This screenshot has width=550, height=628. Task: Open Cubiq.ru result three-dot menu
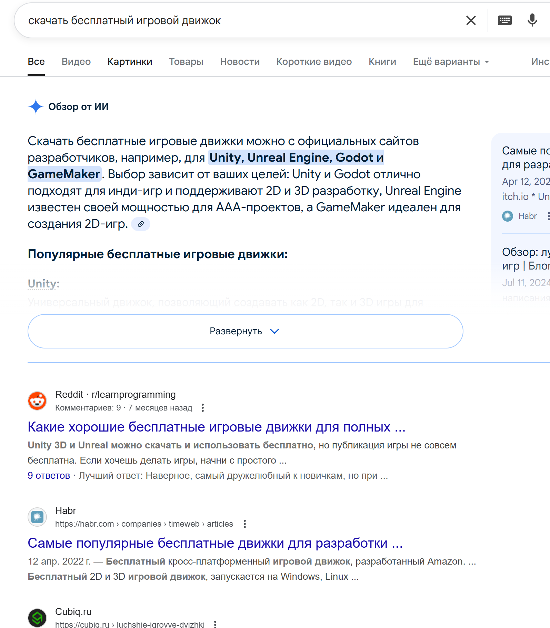215,624
